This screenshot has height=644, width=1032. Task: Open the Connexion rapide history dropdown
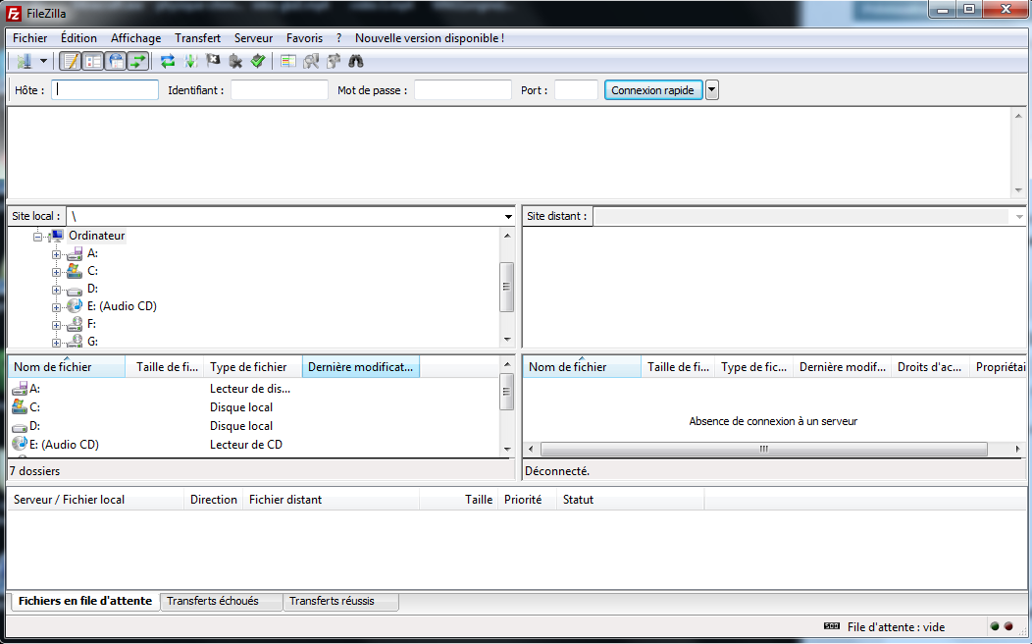[711, 90]
